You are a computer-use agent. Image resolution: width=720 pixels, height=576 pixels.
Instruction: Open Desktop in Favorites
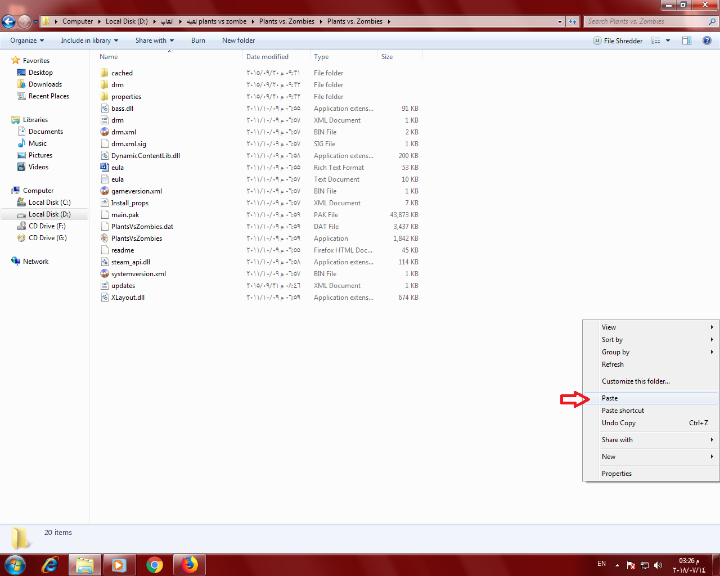(40, 72)
